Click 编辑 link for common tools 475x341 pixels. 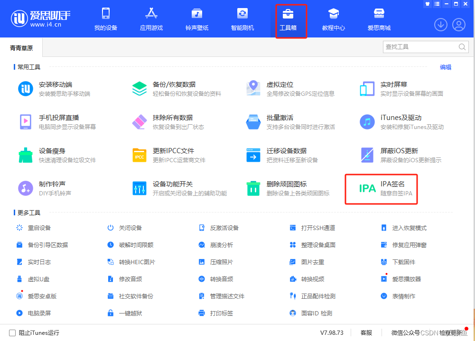(446, 67)
